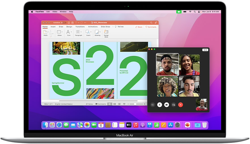Open Control Center in menu bar

(x=199, y=12)
